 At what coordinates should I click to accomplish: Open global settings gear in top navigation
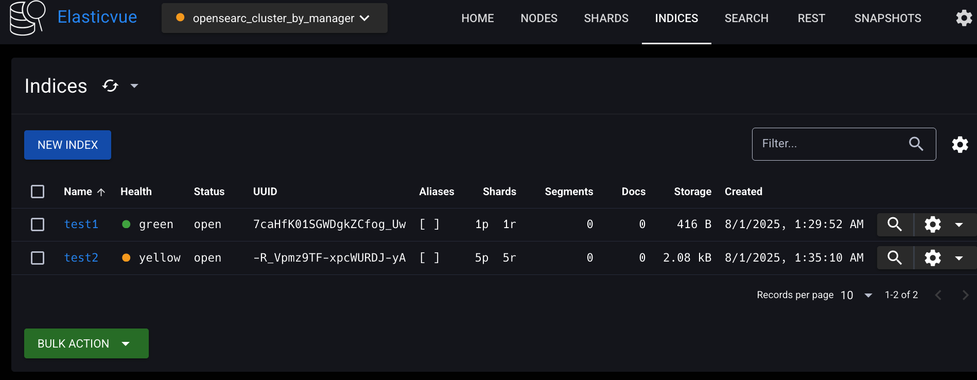coord(964,18)
